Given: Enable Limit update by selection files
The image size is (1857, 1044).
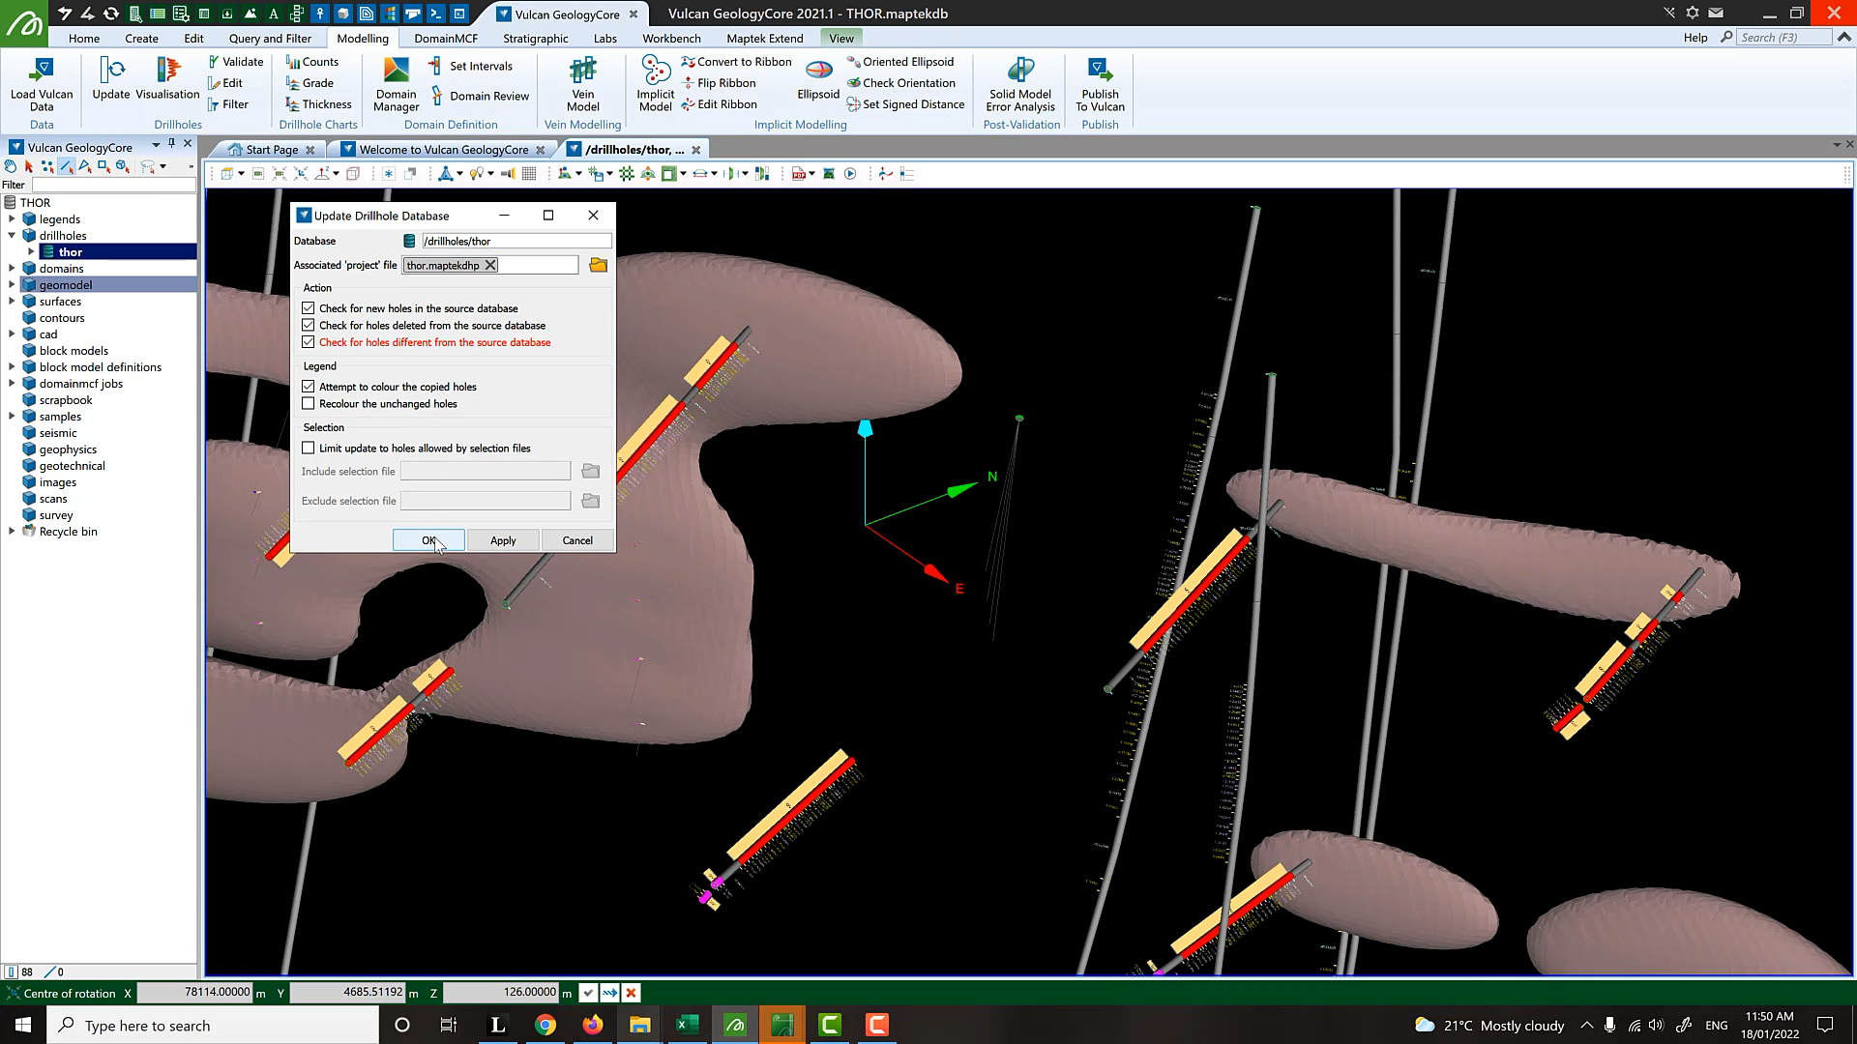Looking at the screenshot, I should pyautogui.click(x=309, y=449).
